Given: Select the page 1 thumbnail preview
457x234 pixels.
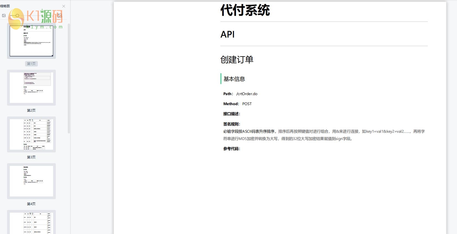Looking at the screenshot, I should [x=31, y=41].
